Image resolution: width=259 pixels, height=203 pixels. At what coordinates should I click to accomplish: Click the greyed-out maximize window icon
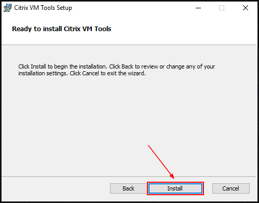[222, 8]
